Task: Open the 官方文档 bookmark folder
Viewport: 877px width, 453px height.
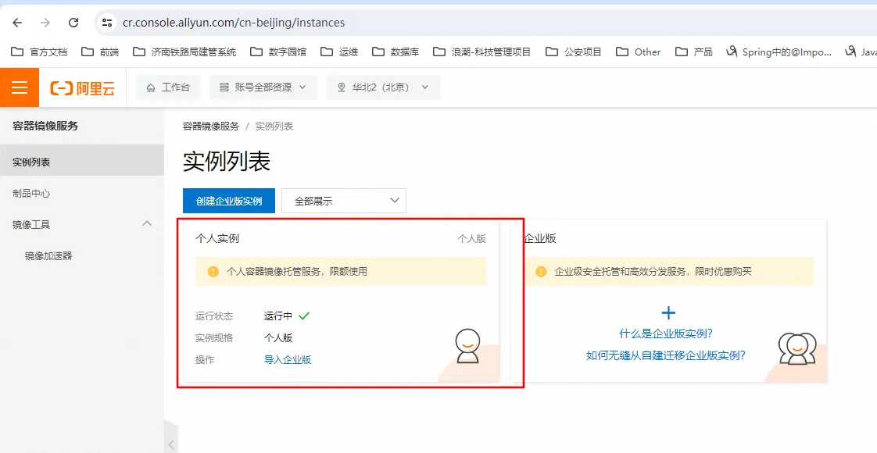Action: (39, 52)
